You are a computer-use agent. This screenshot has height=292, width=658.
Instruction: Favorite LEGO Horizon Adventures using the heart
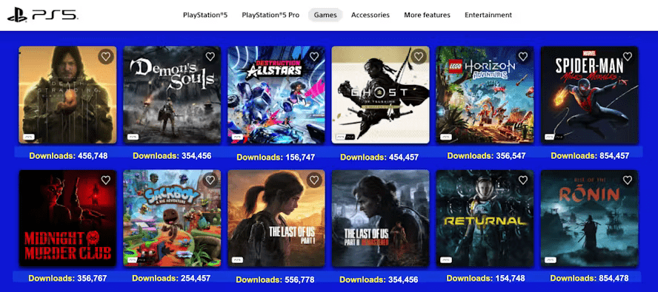(x=523, y=57)
